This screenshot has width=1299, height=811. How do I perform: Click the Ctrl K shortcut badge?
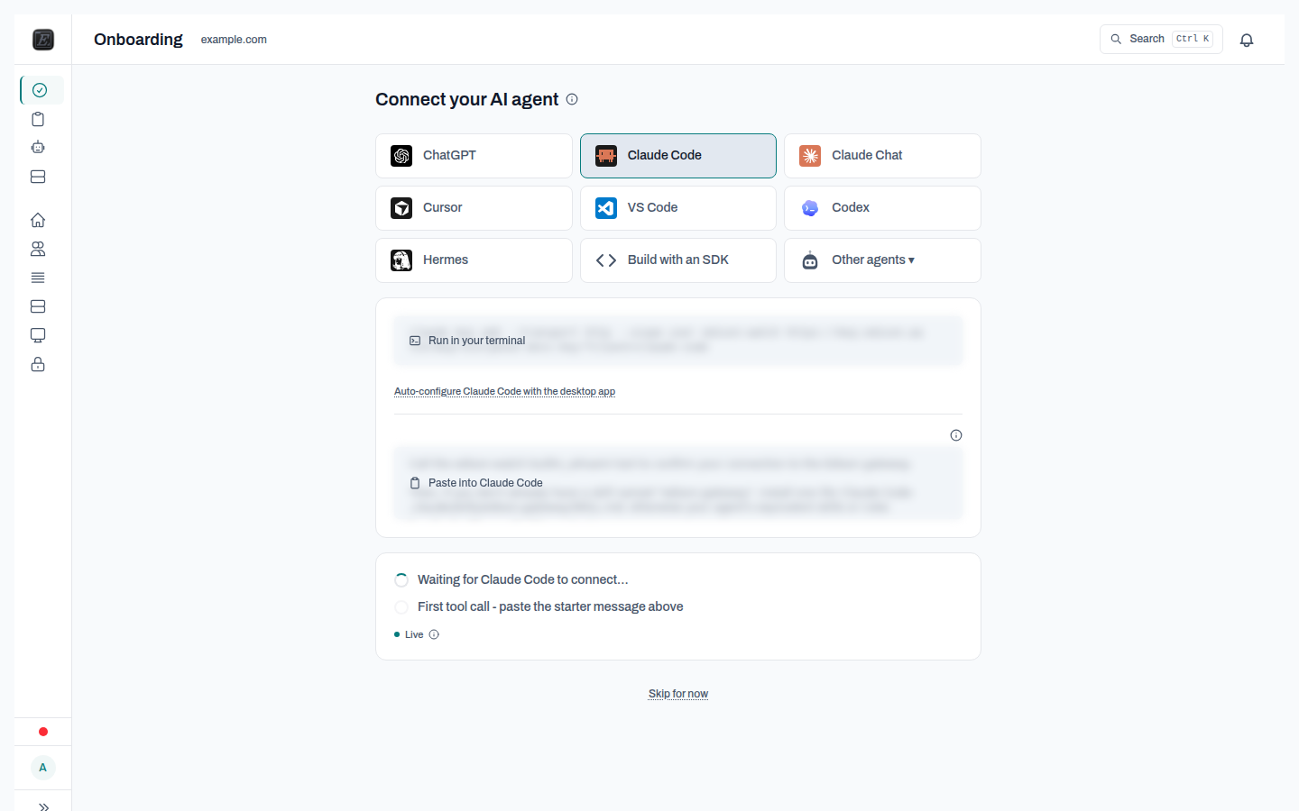click(x=1193, y=39)
